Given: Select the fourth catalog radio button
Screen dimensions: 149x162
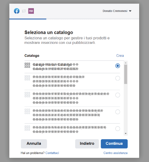Looking at the screenshot, I should click(x=118, y=112).
